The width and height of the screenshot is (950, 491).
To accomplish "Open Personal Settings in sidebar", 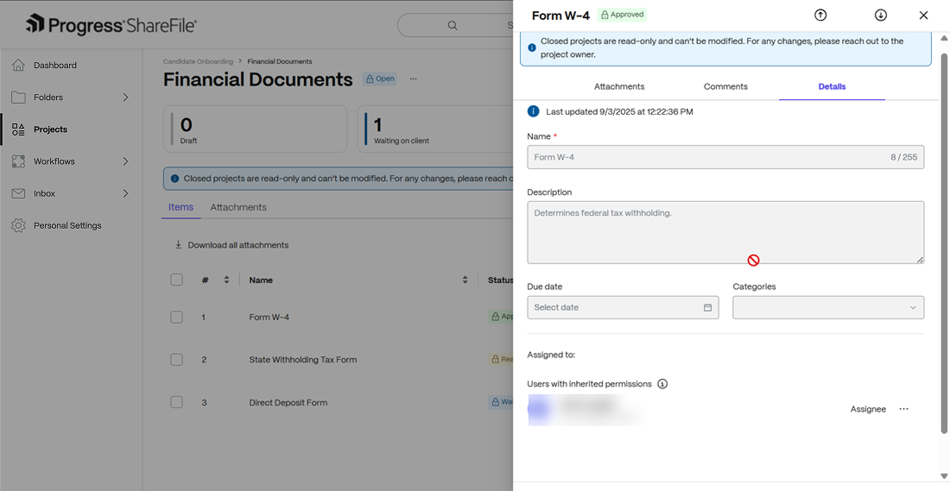I will tap(67, 225).
